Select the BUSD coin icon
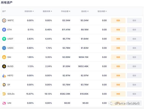Screen dimensions: 144x109 [x=4, y=66]
